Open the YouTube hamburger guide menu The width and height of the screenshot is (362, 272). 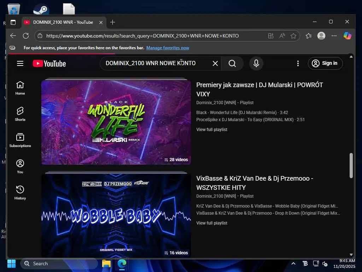click(x=20, y=63)
